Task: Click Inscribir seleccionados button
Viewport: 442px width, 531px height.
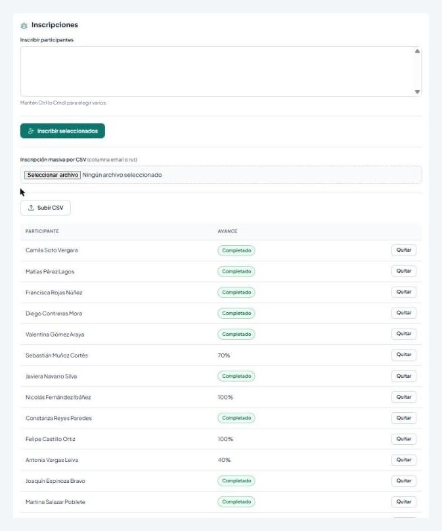Action: click(x=62, y=131)
